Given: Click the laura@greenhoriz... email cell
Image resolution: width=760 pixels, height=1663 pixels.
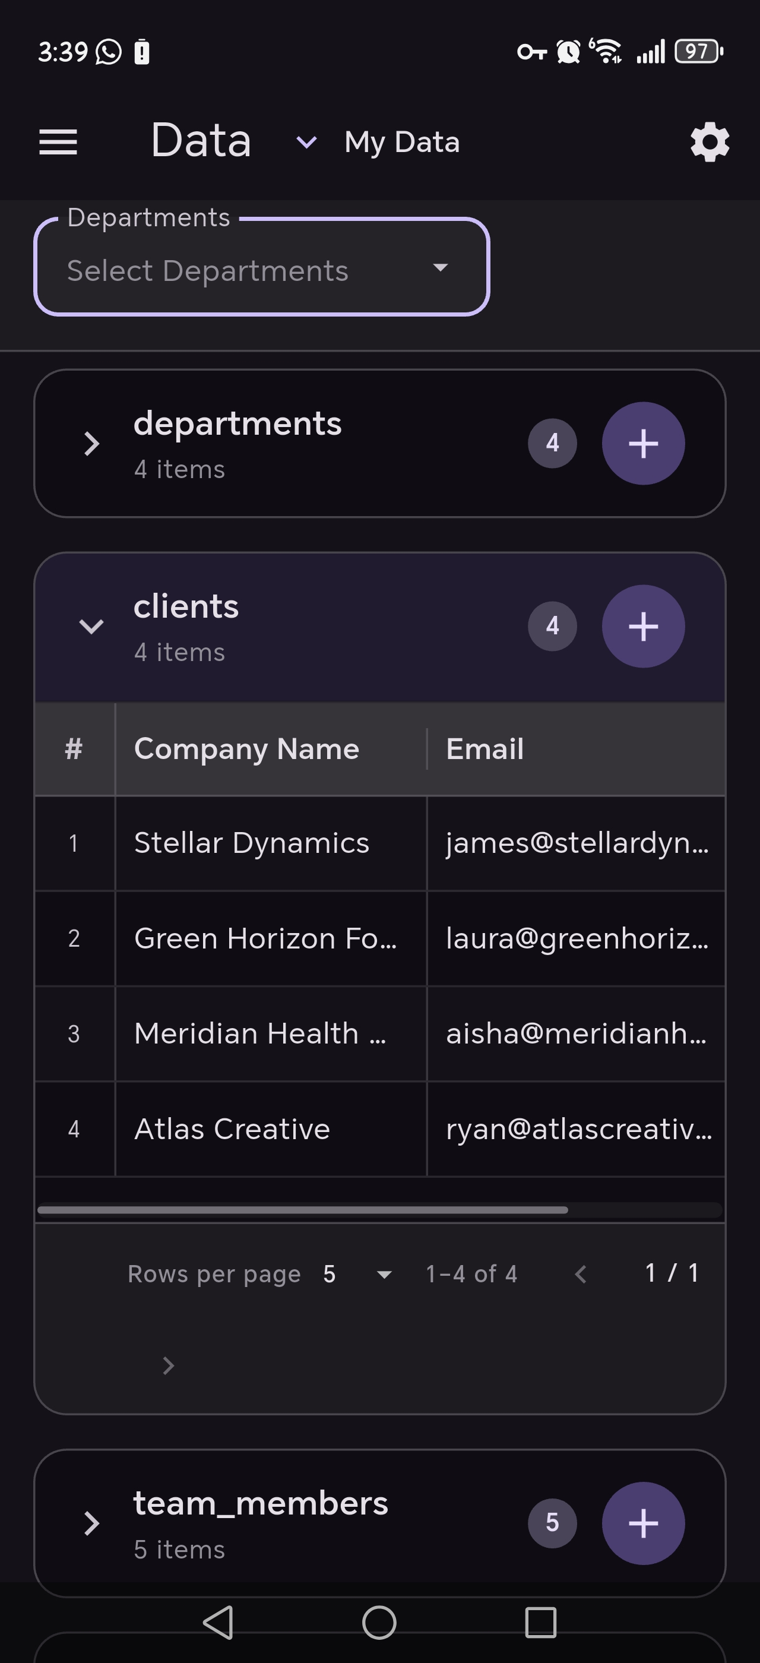Looking at the screenshot, I should [576, 938].
